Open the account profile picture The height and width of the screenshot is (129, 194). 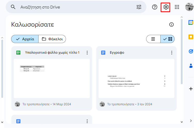tap(189, 7)
